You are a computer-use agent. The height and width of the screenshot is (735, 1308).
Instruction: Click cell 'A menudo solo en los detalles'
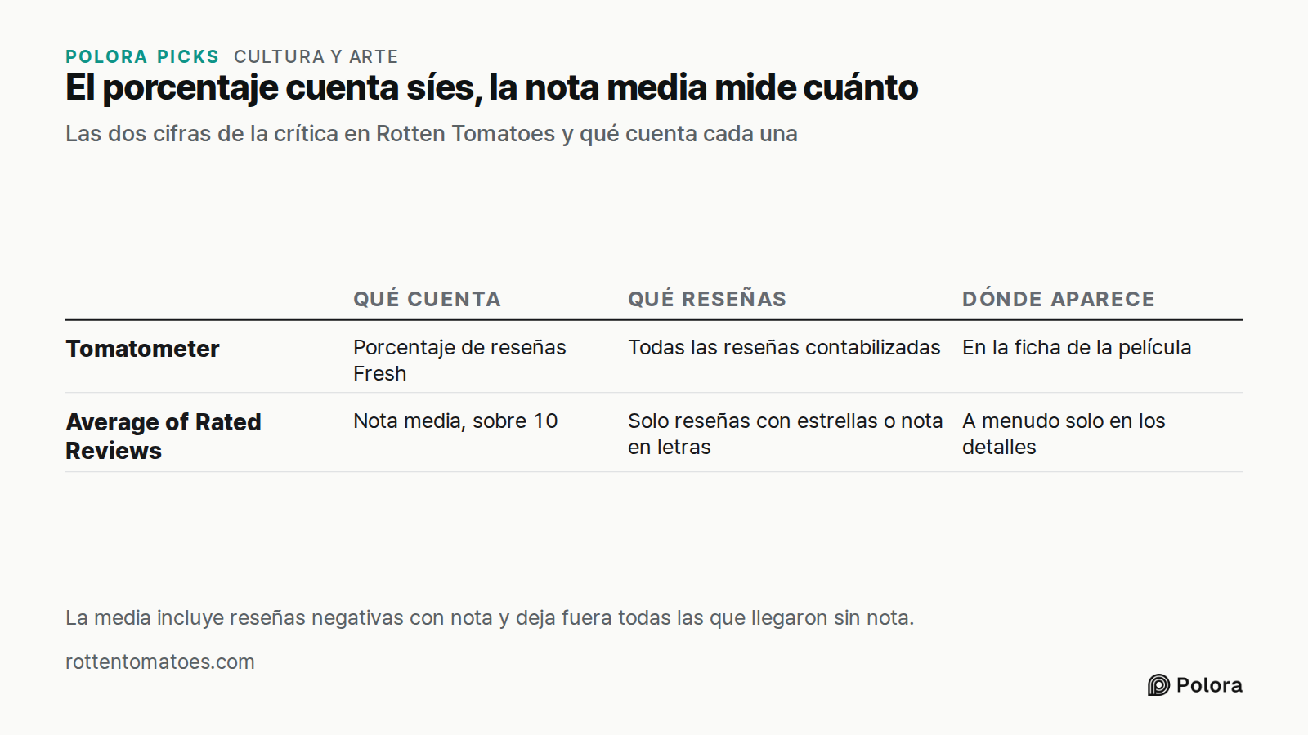(1064, 434)
